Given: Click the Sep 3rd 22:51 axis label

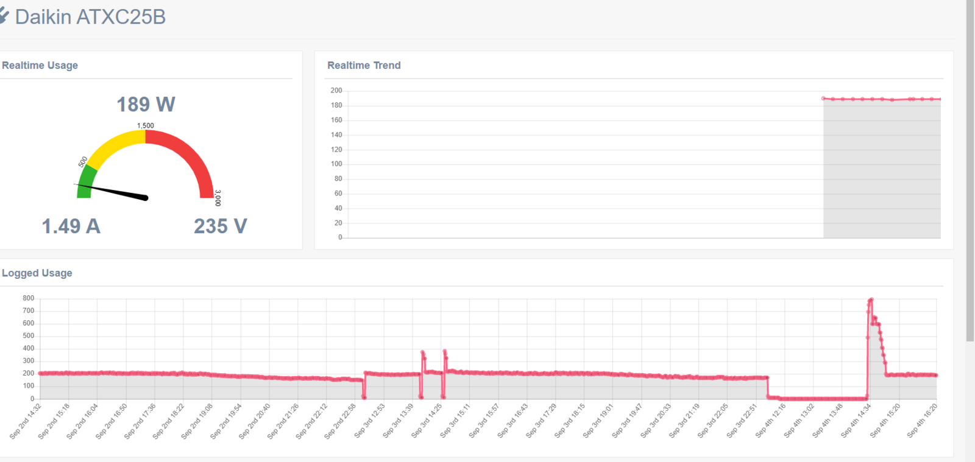Looking at the screenshot, I should 742,421.
